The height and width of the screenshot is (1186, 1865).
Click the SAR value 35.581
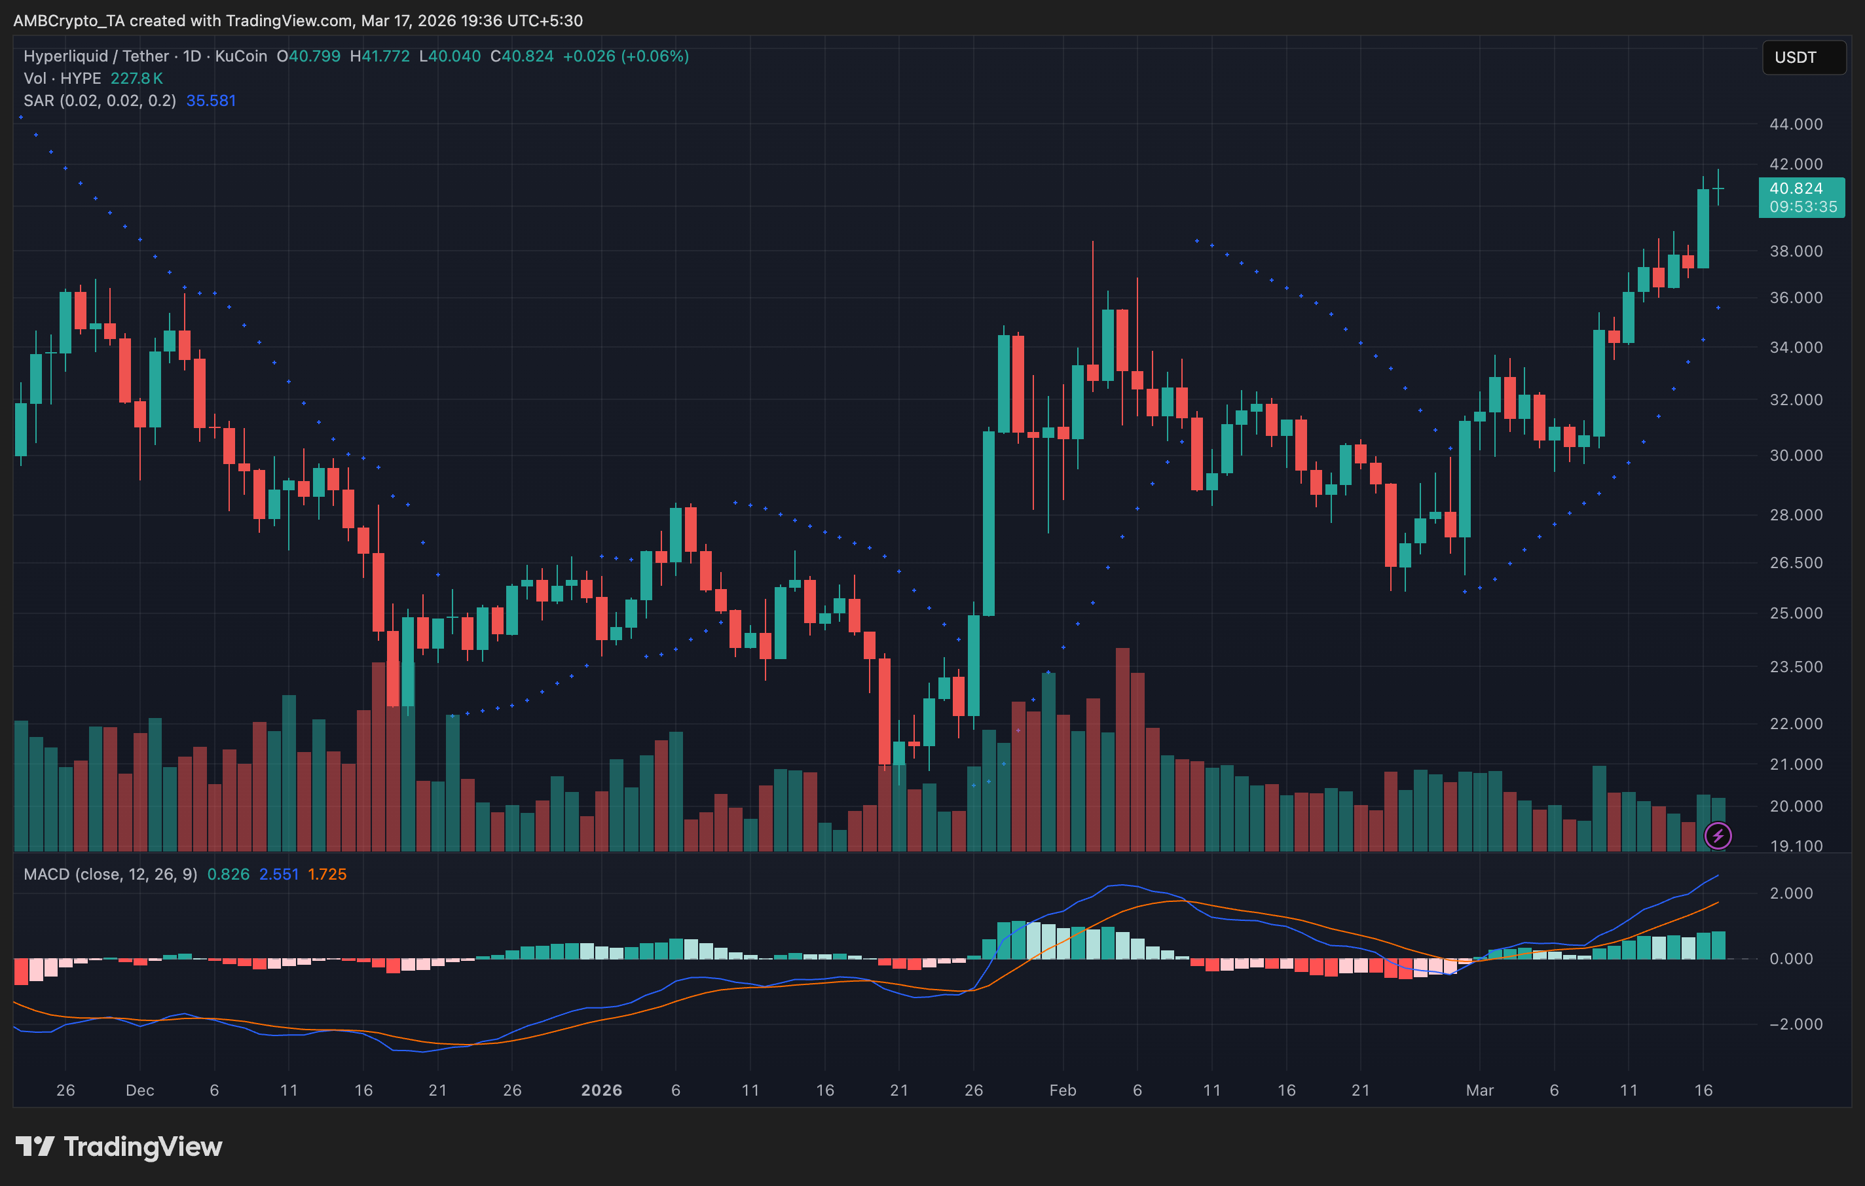coord(211,101)
